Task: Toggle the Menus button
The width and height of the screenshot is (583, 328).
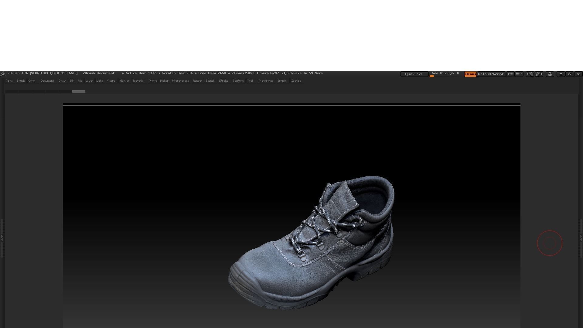Action: click(x=470, y=74)
